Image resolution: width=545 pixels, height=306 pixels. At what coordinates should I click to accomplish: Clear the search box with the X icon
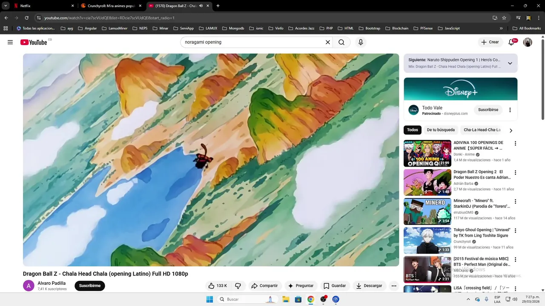[328, 42]
